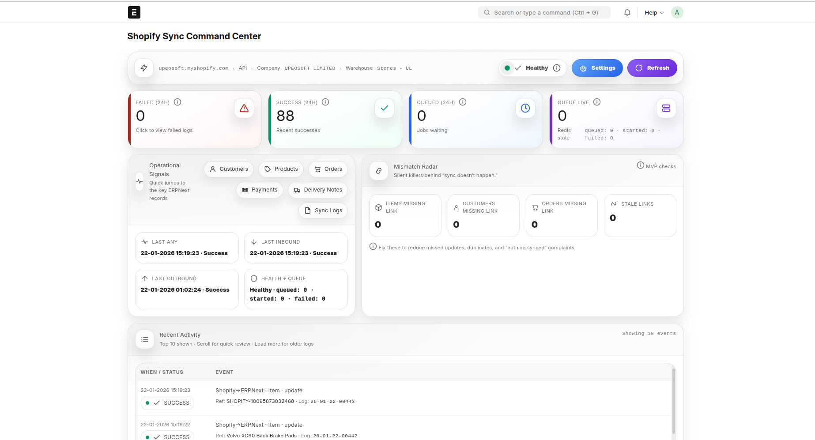Open Delivery Notes quick jump
This screenshot has height=440, width=815.
317,190
